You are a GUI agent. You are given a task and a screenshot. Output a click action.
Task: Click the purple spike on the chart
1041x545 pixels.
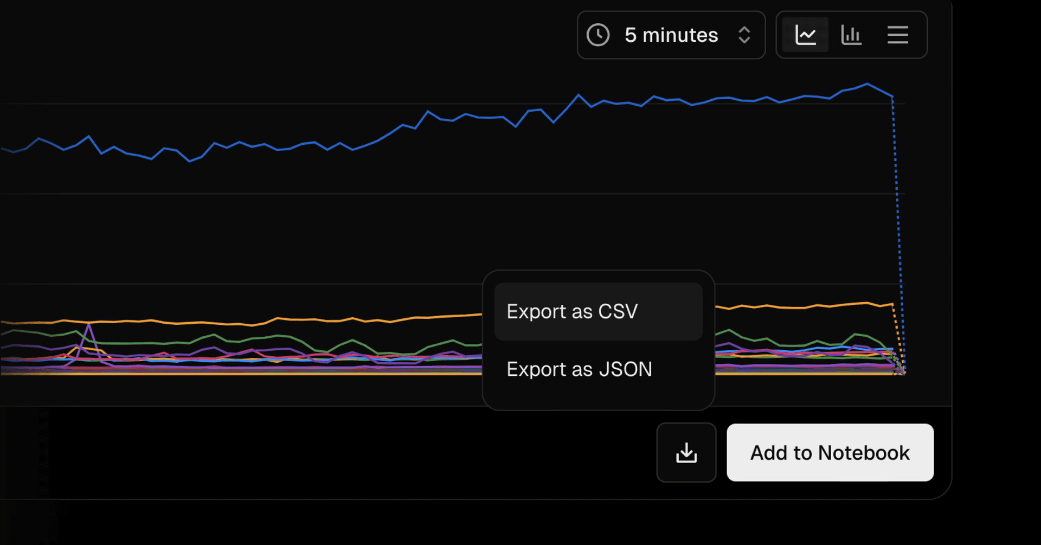point(89,325)
